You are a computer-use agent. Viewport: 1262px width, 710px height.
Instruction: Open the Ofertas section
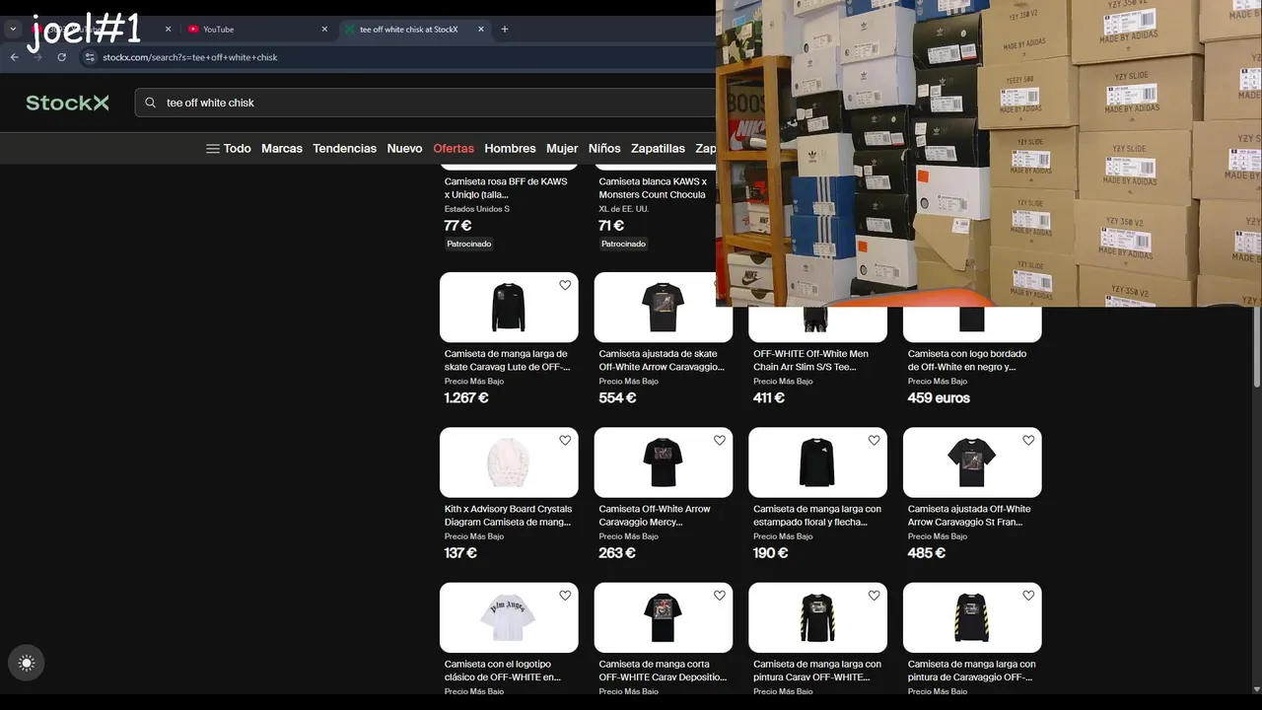point(454,148)
